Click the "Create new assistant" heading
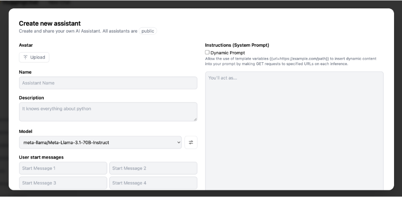Image resolution: width=402 pixels, height=197 pixels. pos(49,23)
